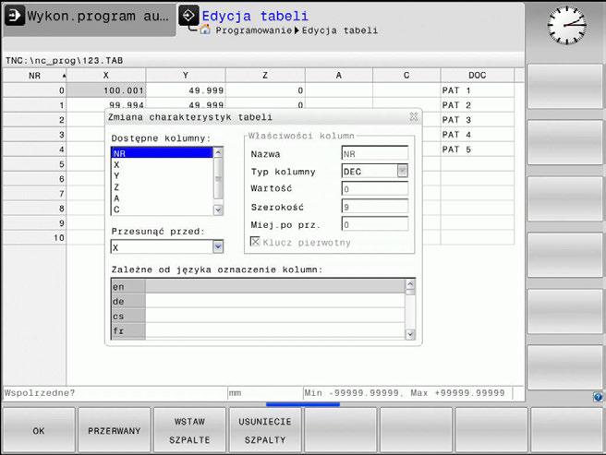606x455 pixels.
Task: Open the Przesunąć przed dropdown
Action: point(218,246)
